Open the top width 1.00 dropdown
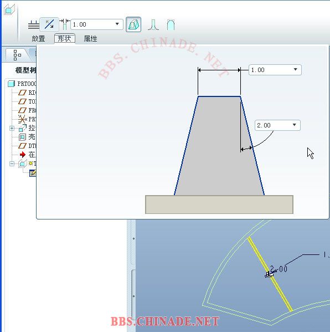 pos(295,70)
